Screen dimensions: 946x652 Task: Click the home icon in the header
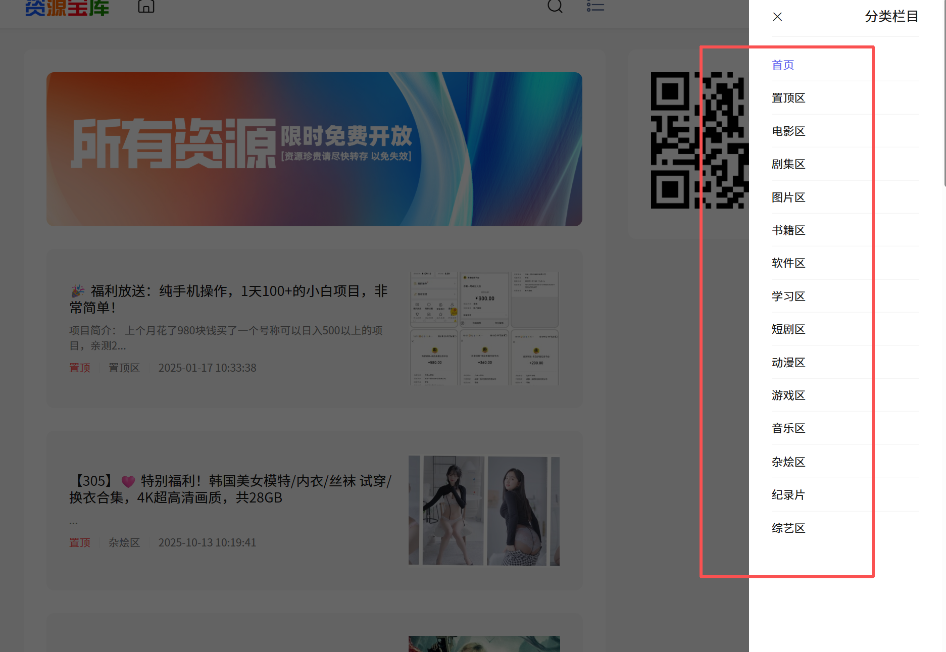pyautogui.click(x=146, y=7)
